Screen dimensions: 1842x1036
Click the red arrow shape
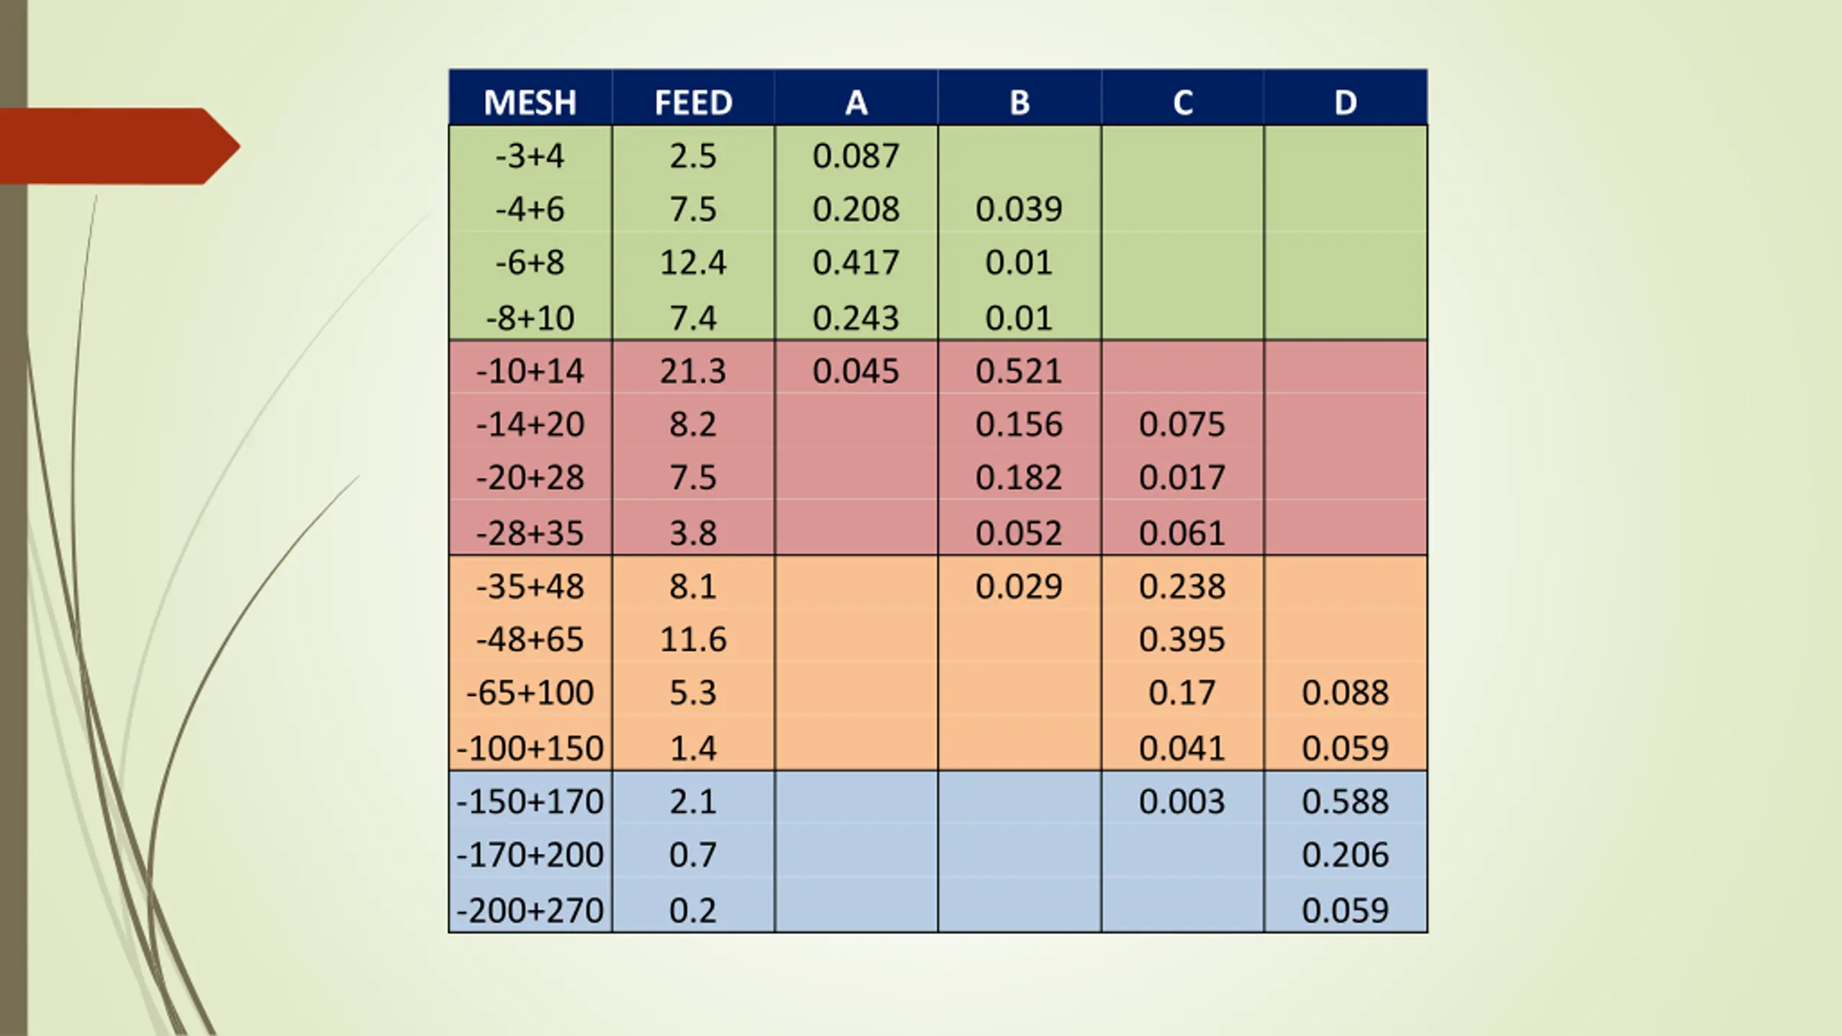coord(119,146)
